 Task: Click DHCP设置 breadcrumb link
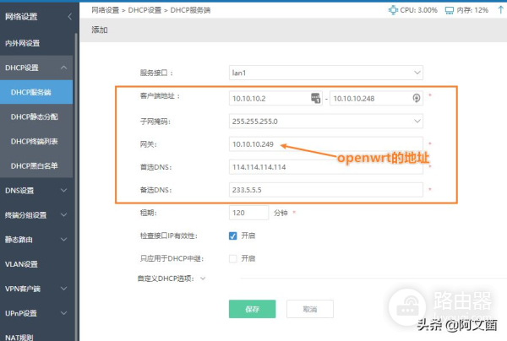pyautogui.click(x=144, y=10)
